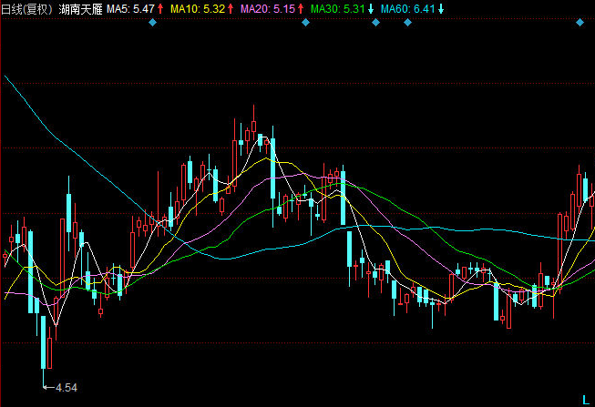The image size is (595, 407).
Task: Open the diamond marker below MA30 label
Action: [x=375, y=23]
